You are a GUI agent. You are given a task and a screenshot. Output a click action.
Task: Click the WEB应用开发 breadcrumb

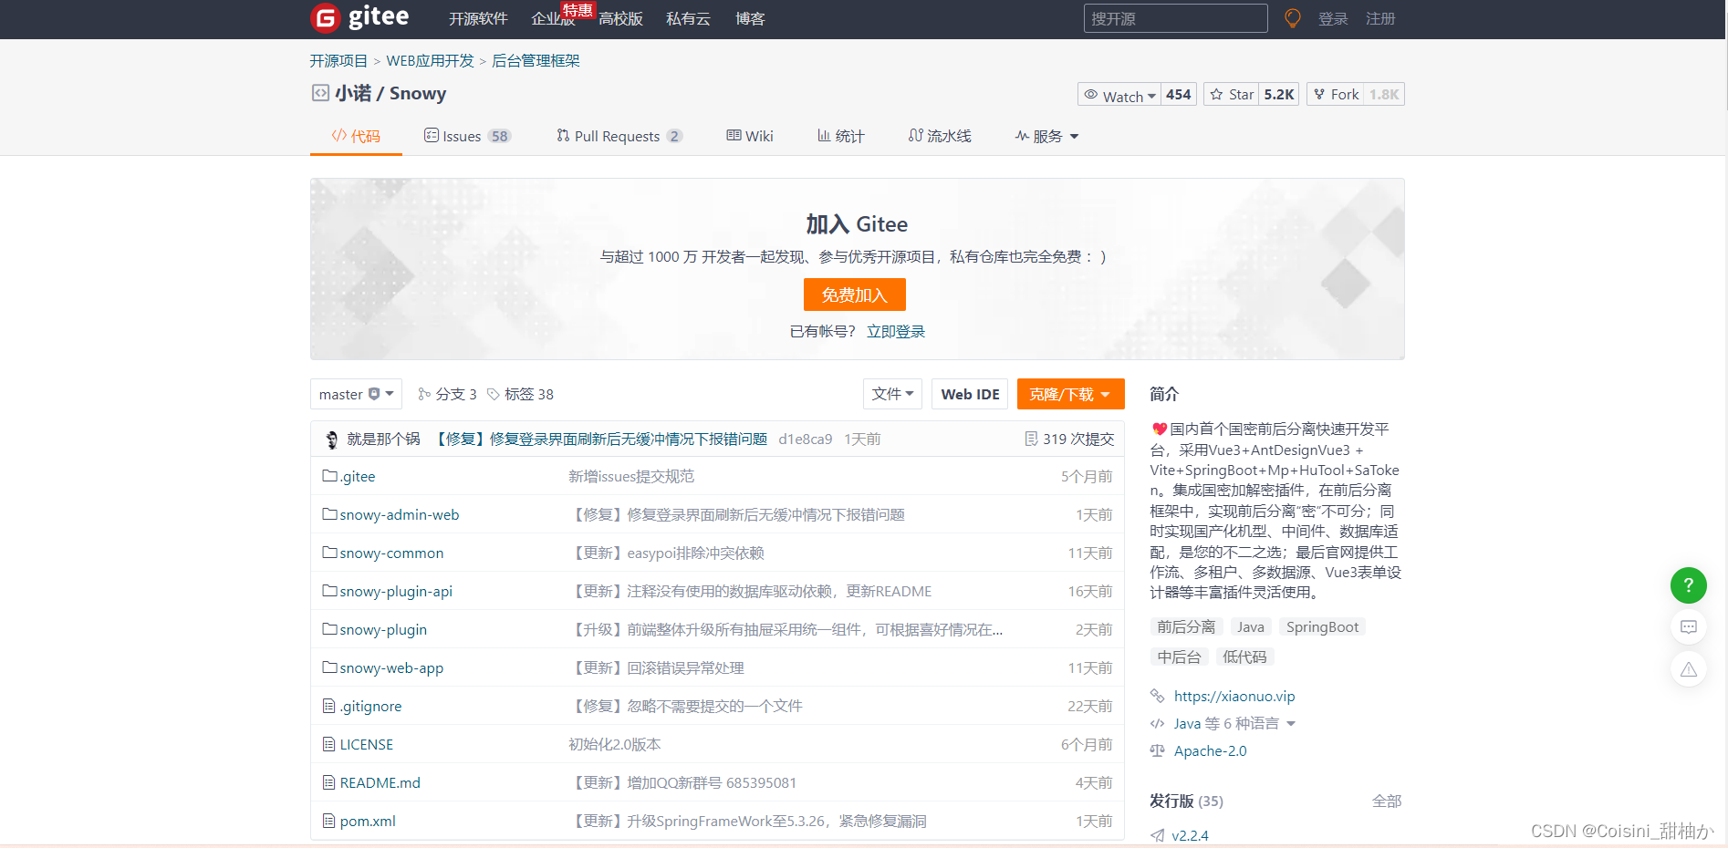430,61
